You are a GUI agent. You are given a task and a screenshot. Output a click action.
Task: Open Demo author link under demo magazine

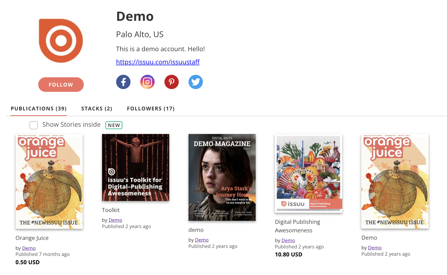click(202, 240)
